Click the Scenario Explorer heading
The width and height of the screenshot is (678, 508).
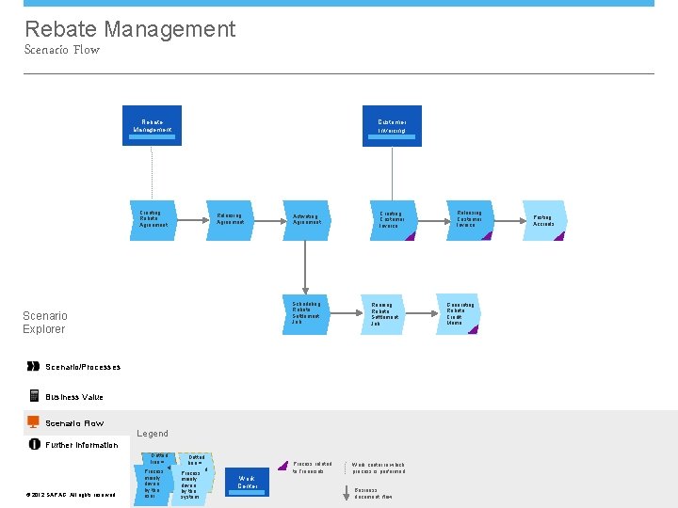[45, 323]
